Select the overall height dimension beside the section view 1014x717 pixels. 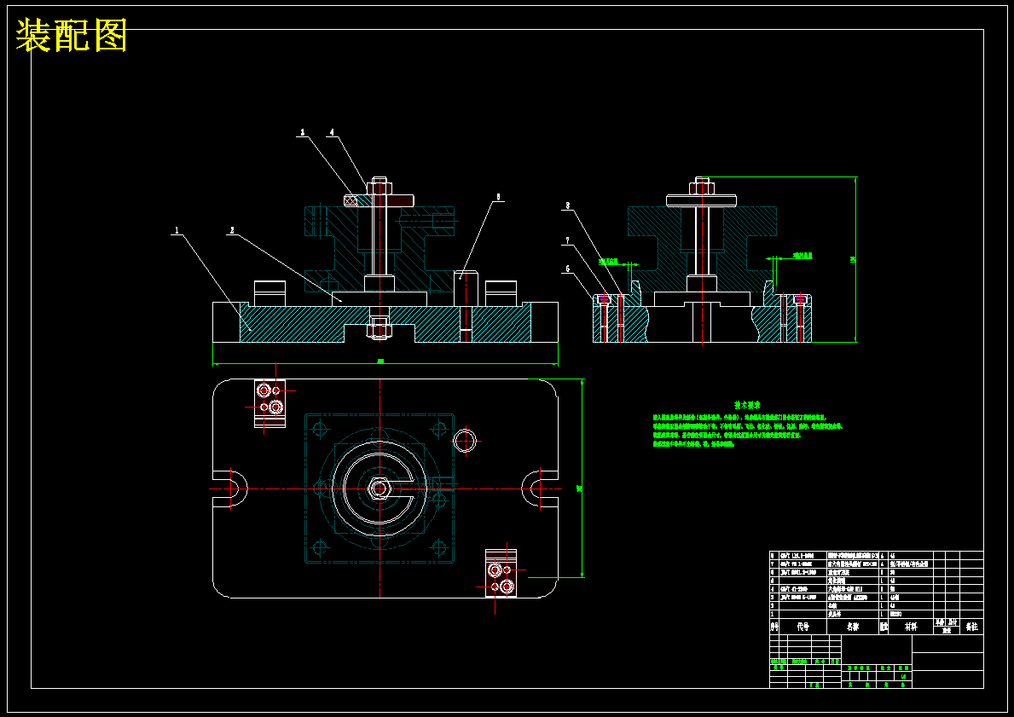click(855, 259)
